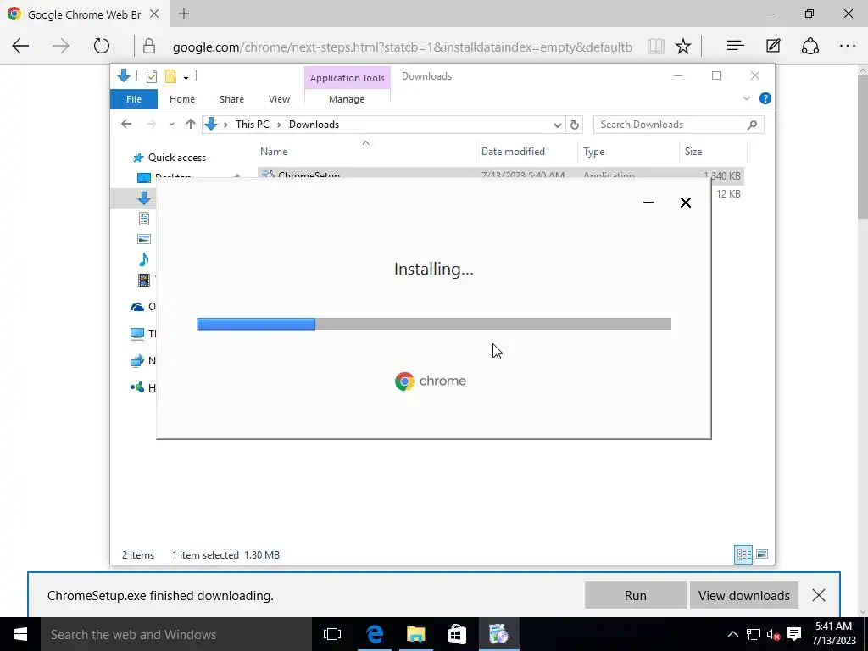
Task: Click This PC in the breadcrumb
Action: coord(253,125)
